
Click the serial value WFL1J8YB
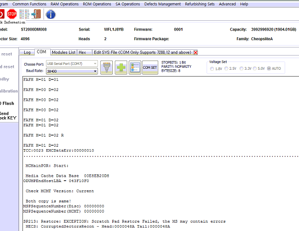coord(114,30)
